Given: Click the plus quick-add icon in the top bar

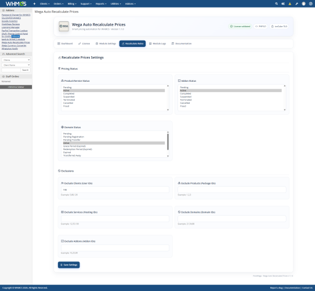Looking at the screenshot, I should click(x=34, y=3).
